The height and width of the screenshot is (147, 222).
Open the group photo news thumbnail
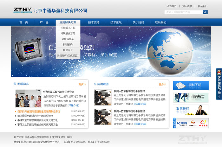pyautogui.click(x=28, y=99)
